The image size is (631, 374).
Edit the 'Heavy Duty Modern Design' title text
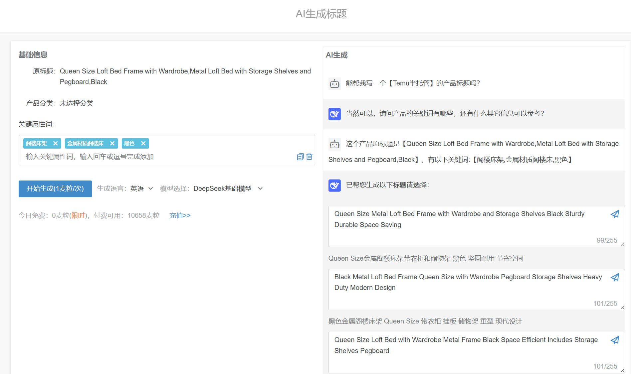click(x=466, y=286)
